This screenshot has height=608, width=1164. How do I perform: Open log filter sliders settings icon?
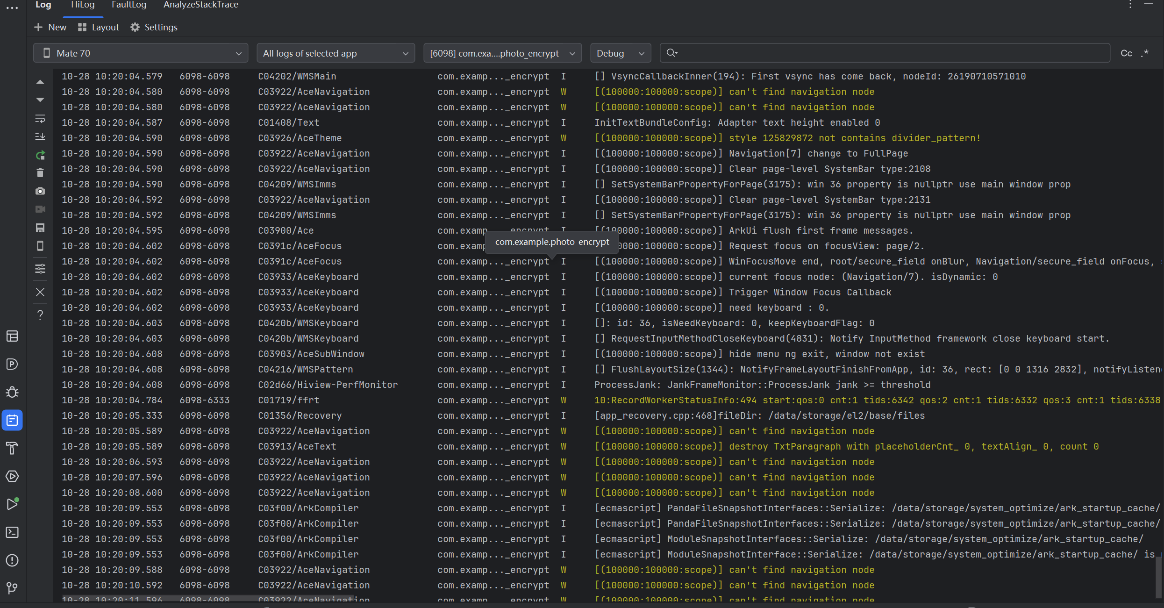click(40, 269)
